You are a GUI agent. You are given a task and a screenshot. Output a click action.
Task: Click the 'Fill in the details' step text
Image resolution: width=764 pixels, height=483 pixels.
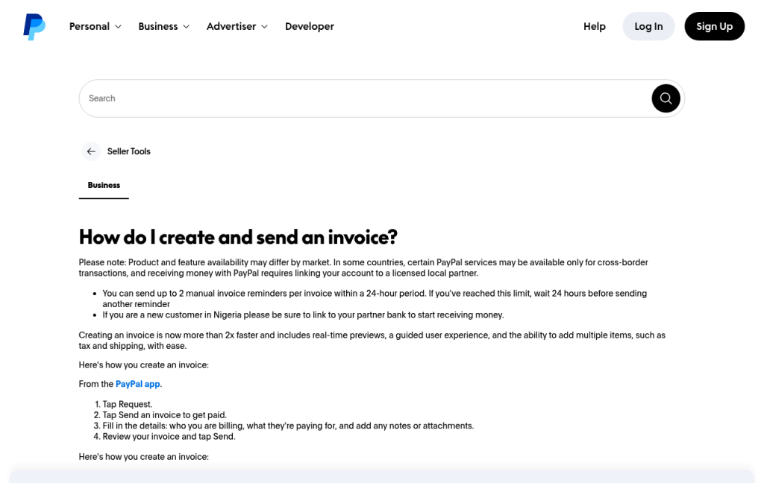tap(288, 426)
